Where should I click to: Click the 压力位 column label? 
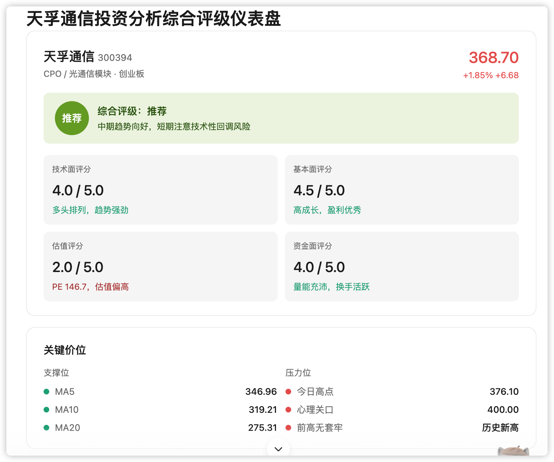(298, 373)
